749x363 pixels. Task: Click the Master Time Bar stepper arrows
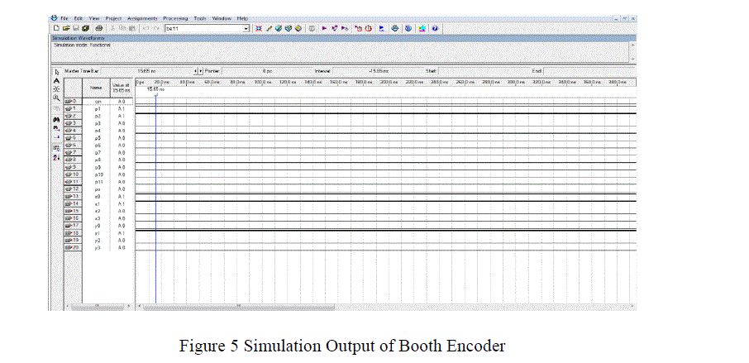tap(198, 72)
